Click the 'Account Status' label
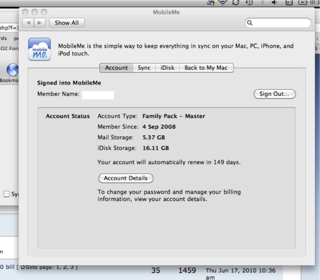Screen dimensions: 320x280 pyautogui.click(x=68, y=116)
